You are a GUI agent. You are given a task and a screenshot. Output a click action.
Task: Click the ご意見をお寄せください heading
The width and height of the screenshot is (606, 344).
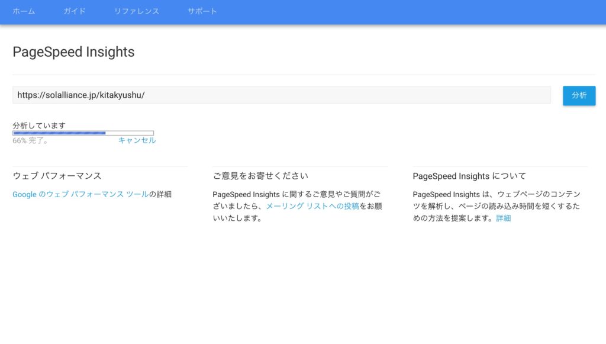pyautogui.click(x=260, y=176)
